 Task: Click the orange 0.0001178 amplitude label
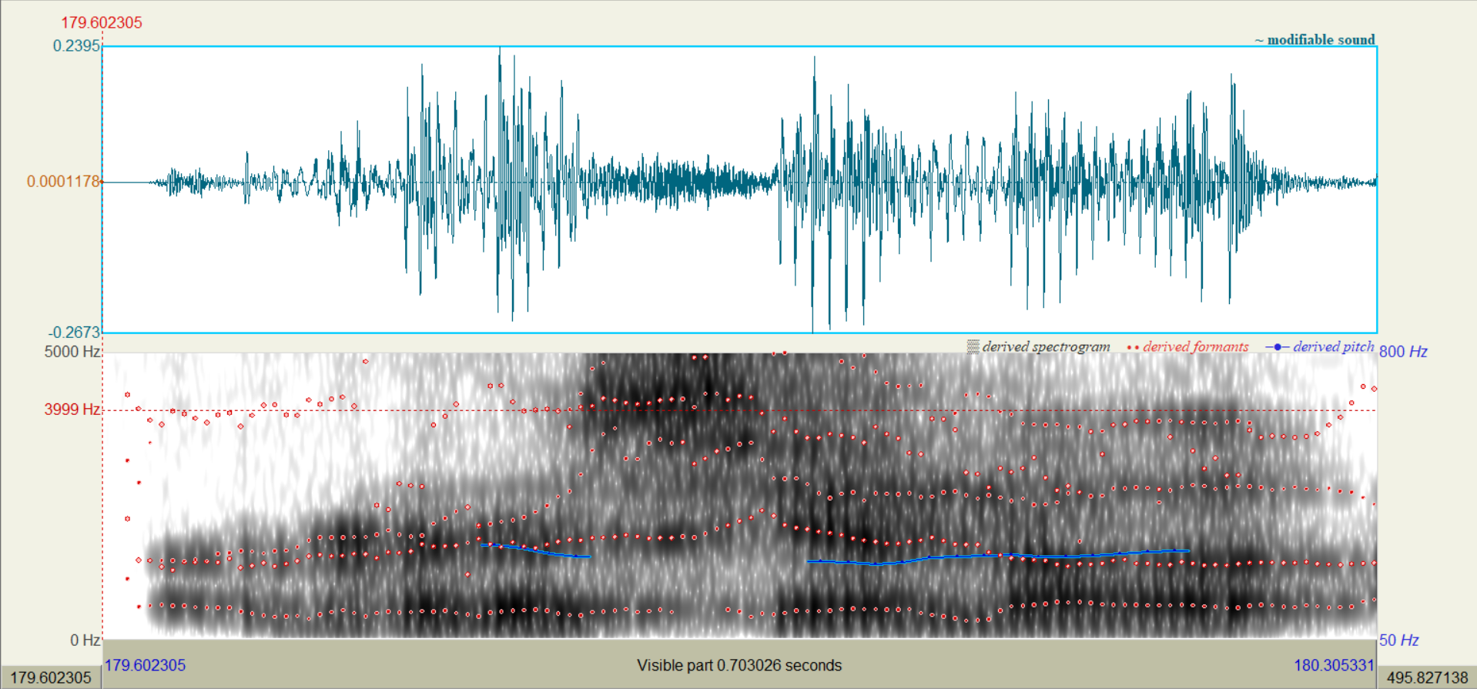pos(63,182)
